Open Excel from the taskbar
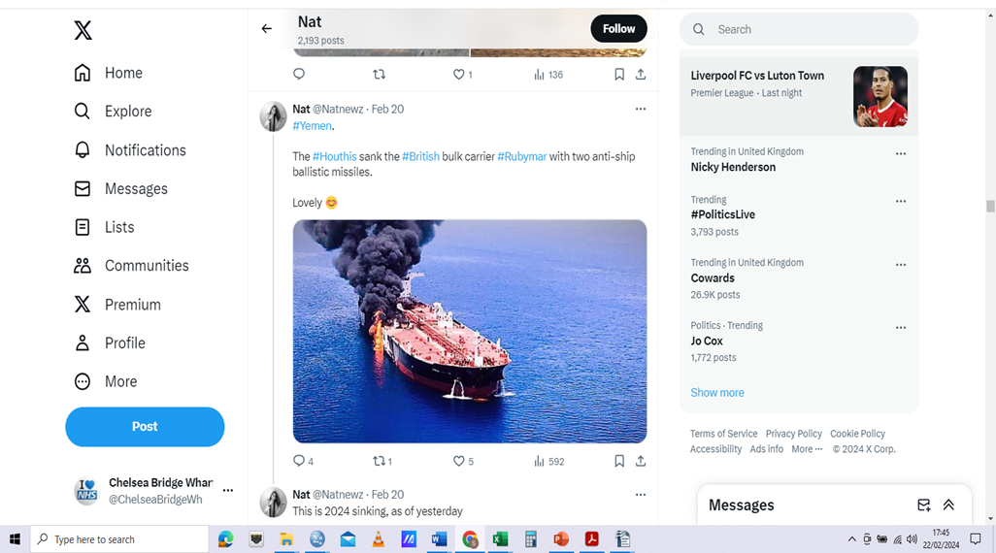 500,539
